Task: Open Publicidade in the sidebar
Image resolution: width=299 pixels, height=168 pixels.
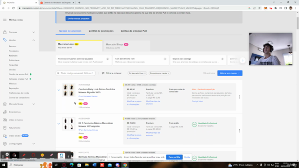Action: (14, 60)
